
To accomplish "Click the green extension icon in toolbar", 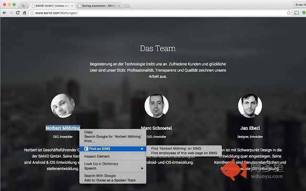I will point(303,13).
